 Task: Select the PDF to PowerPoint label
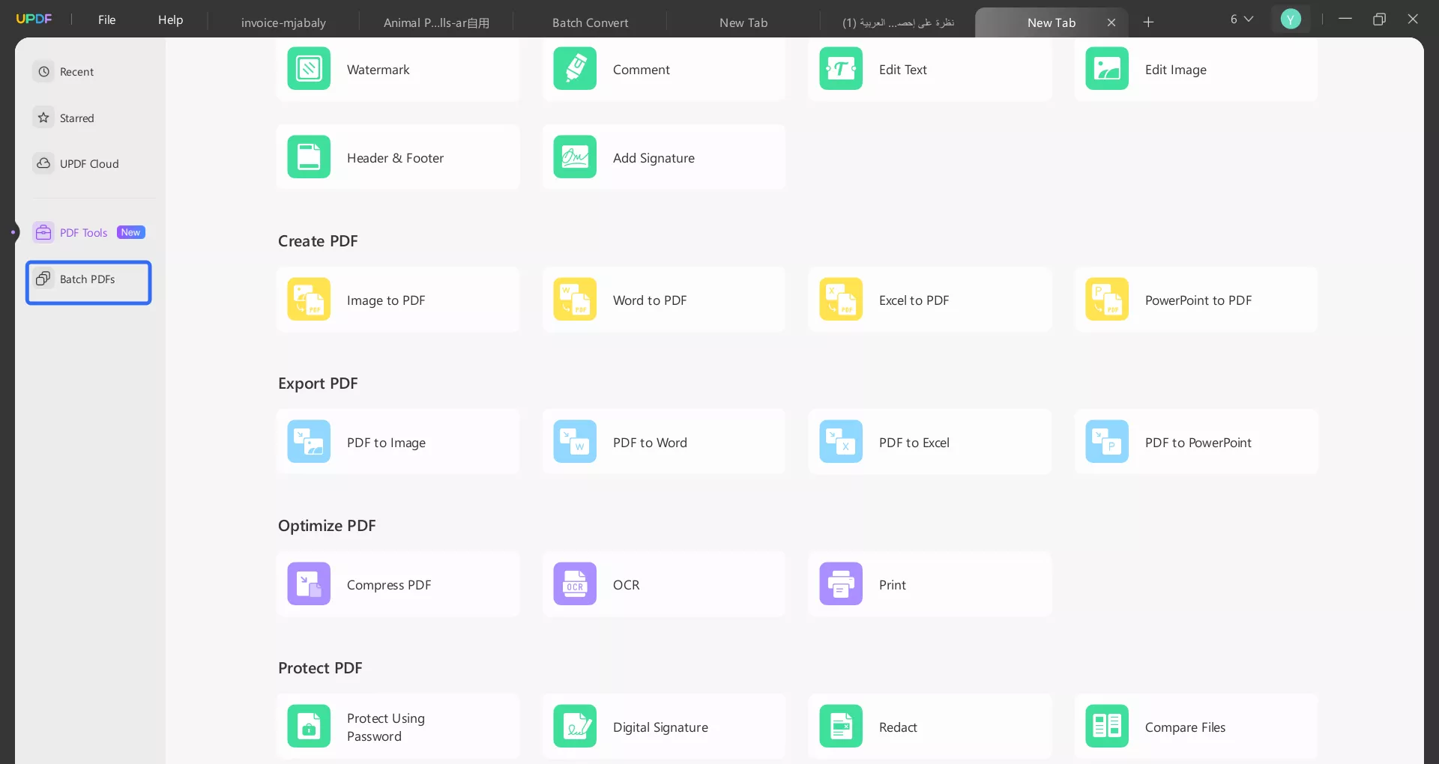click(1198, 443)
